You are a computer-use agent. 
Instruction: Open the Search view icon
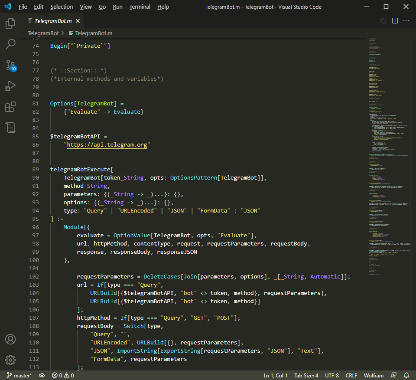click(x=10, y=44)
